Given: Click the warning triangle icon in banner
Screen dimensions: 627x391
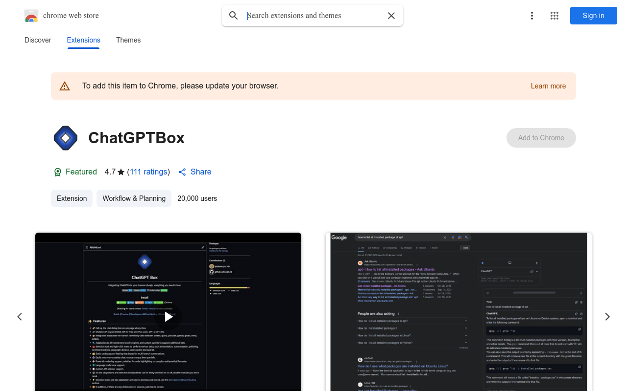Looking at the screenshot, I should (65, 86).
